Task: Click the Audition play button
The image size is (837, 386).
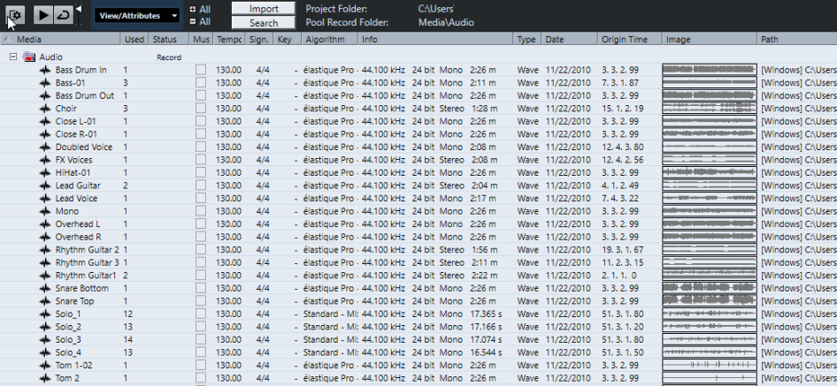Action: tap(43, 15)
